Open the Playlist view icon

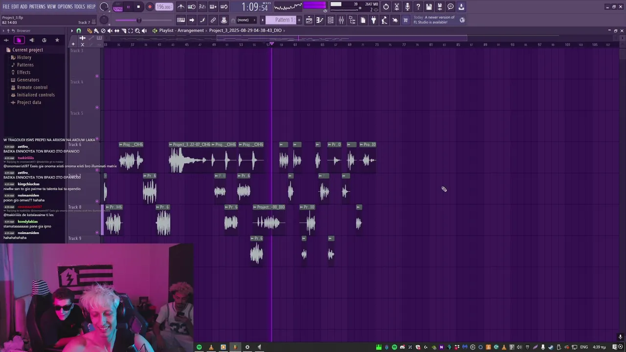[x=309, y=20]
